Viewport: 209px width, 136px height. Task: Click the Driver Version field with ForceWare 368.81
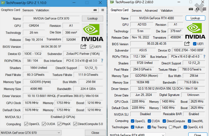(x=63, y=96)
